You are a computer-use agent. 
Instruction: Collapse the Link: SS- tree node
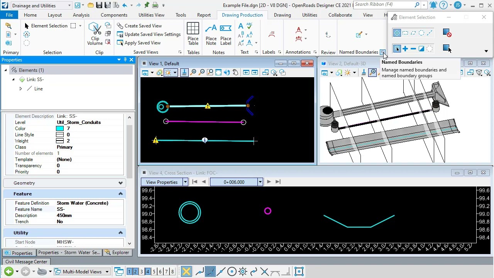click(x=13, y=80)
